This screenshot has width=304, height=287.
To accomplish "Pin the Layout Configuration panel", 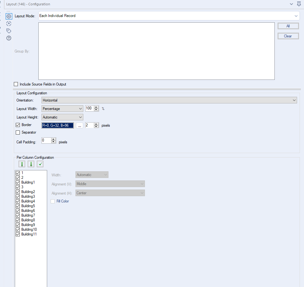I will click(299, 4).
